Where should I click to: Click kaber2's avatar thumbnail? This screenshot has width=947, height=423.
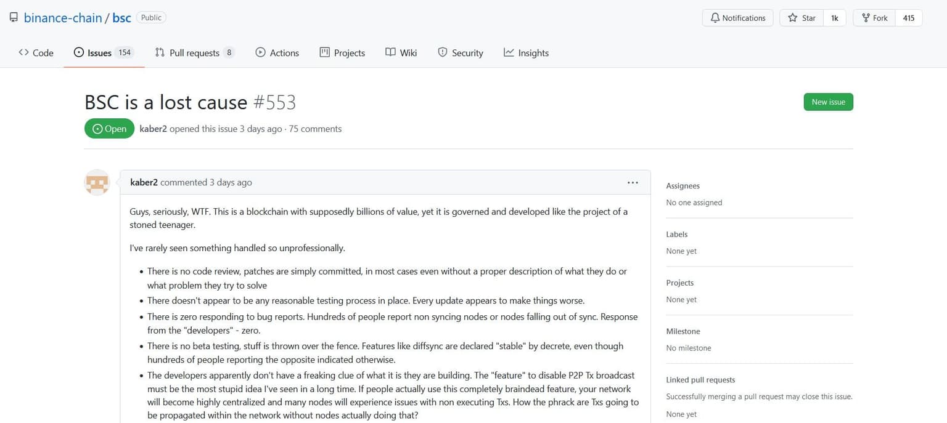pyautogui.click(x=97, y=183)
